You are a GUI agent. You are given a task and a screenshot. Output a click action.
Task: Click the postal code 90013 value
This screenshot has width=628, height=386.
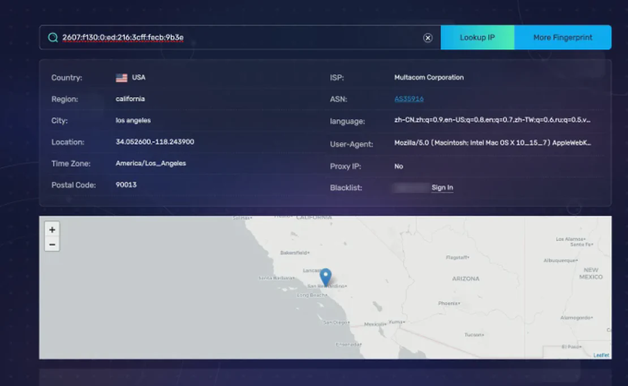tap(126, 185)
